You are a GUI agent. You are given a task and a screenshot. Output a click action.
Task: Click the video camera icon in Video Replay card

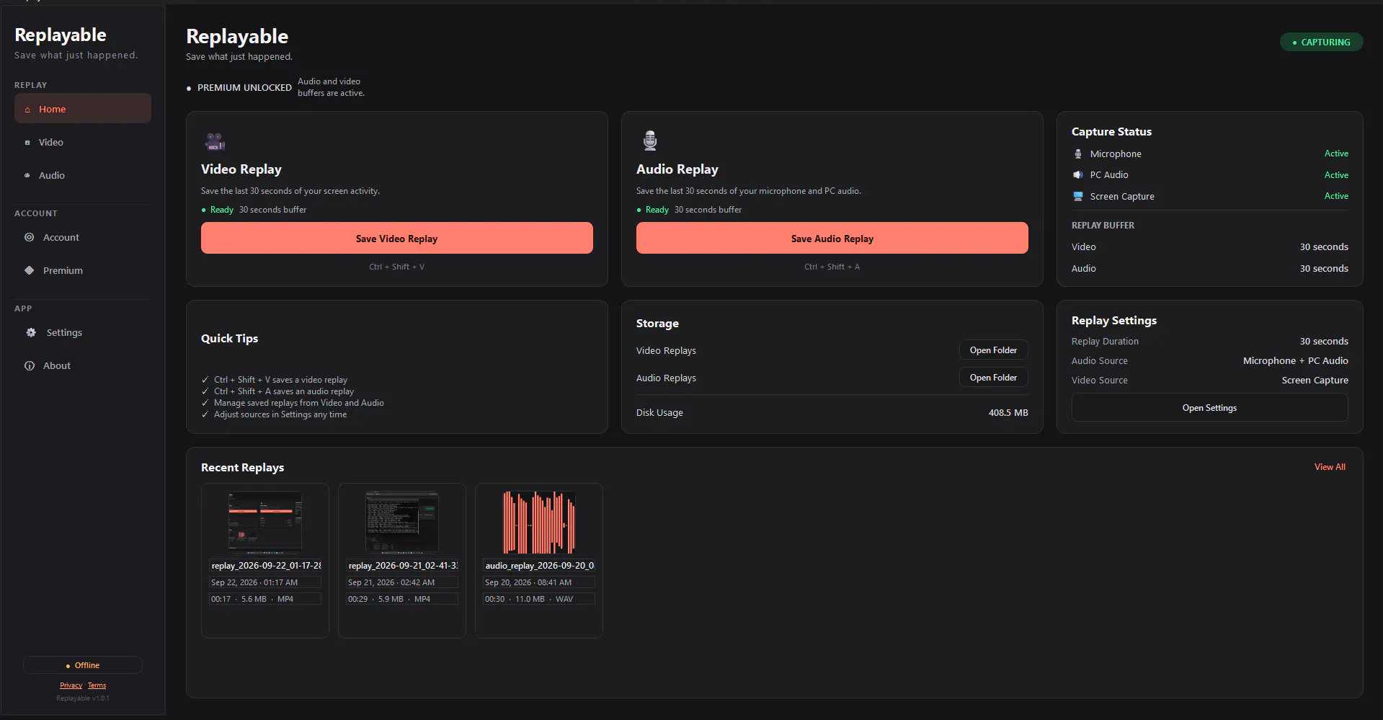(215, 141)
